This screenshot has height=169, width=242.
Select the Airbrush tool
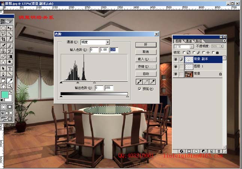pos(3,46)
